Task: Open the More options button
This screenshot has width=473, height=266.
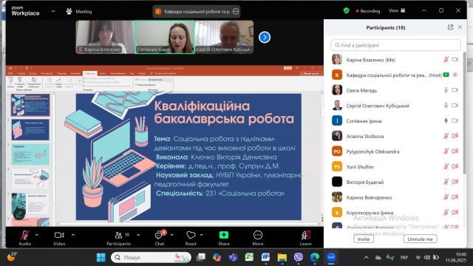Action: [258, 238]
